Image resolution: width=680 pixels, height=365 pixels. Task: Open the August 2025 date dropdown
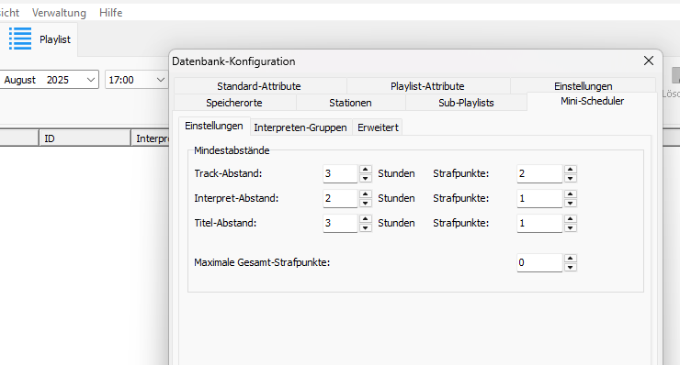point(91,80)
